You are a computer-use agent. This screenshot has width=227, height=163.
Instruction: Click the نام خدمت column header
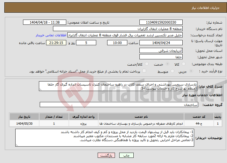click(141, 117)
